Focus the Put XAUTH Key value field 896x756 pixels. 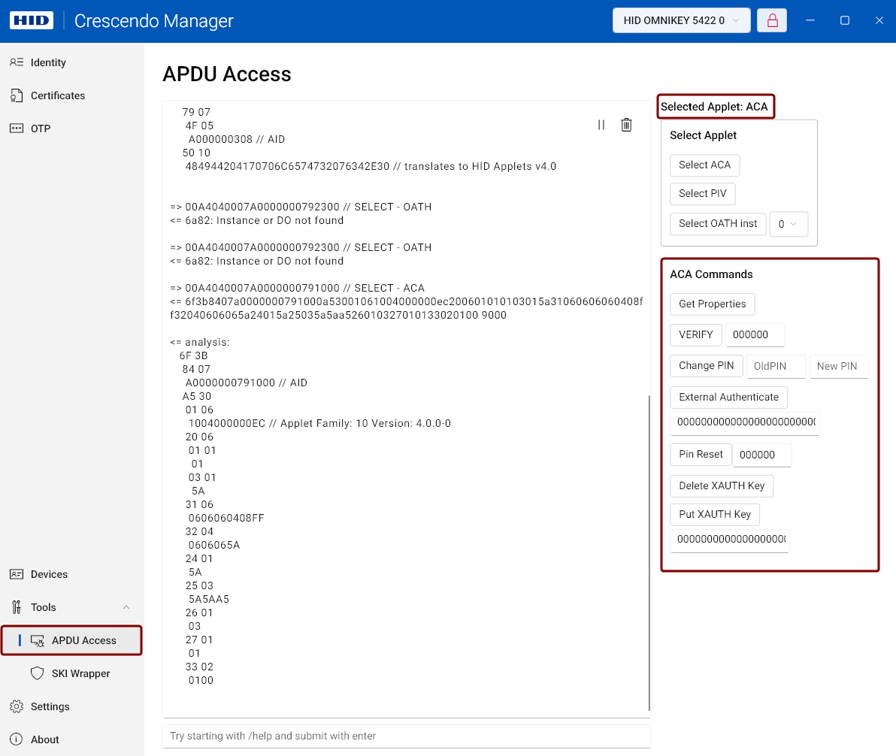[x=731, y=540]
